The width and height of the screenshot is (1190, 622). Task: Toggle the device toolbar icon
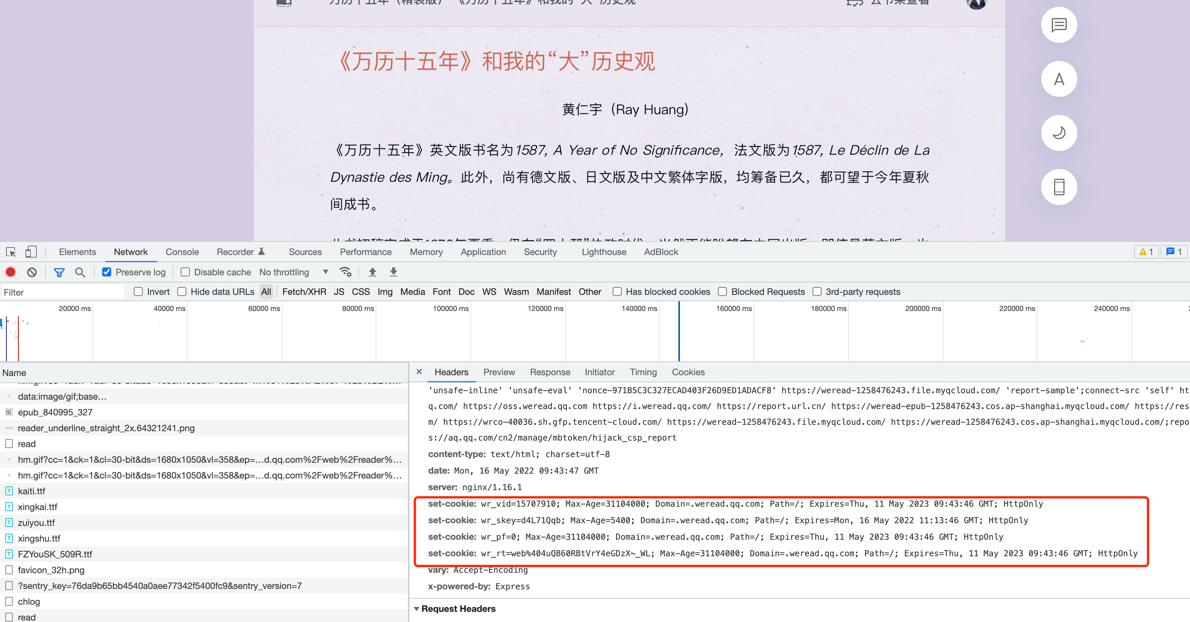pyautogui.click(x=30, y=252)
